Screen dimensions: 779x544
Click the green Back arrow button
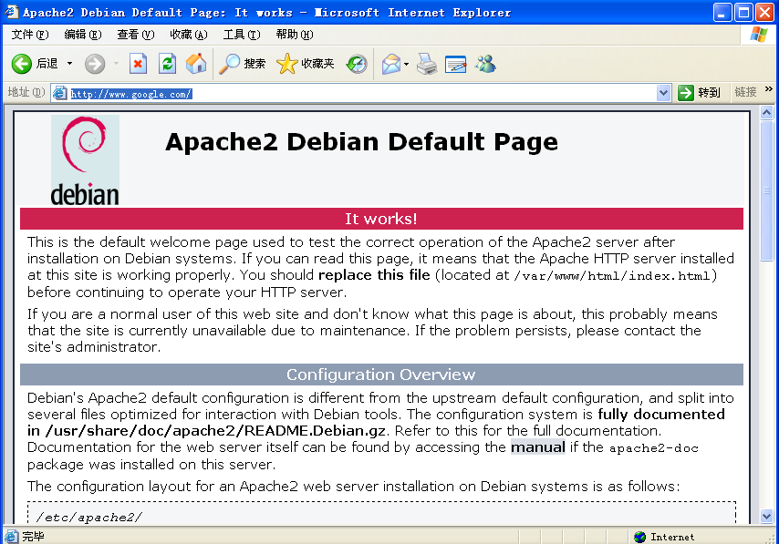pos(22,64)
